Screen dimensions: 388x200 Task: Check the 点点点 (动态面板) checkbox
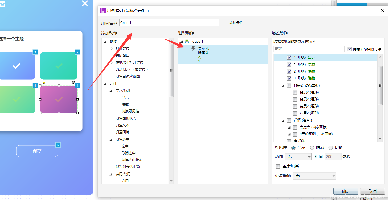(x=295, y=127)
